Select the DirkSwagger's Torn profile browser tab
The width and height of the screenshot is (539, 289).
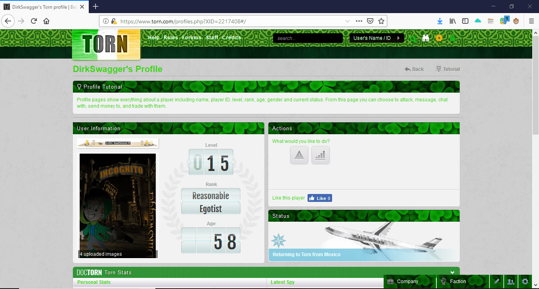[x=44, y=7]
